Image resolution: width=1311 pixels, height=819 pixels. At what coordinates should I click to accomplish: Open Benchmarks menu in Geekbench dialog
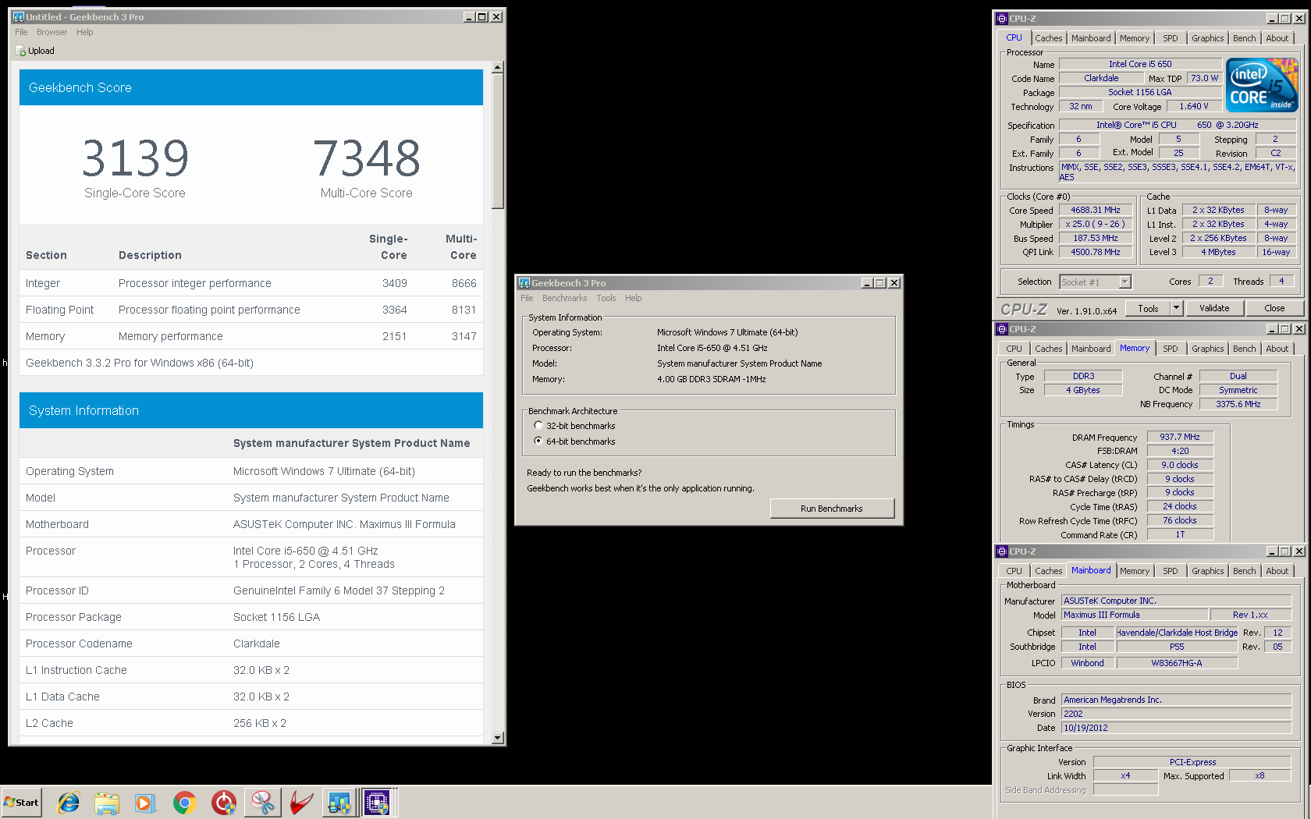pyautogui.click(x=564, y=298)
